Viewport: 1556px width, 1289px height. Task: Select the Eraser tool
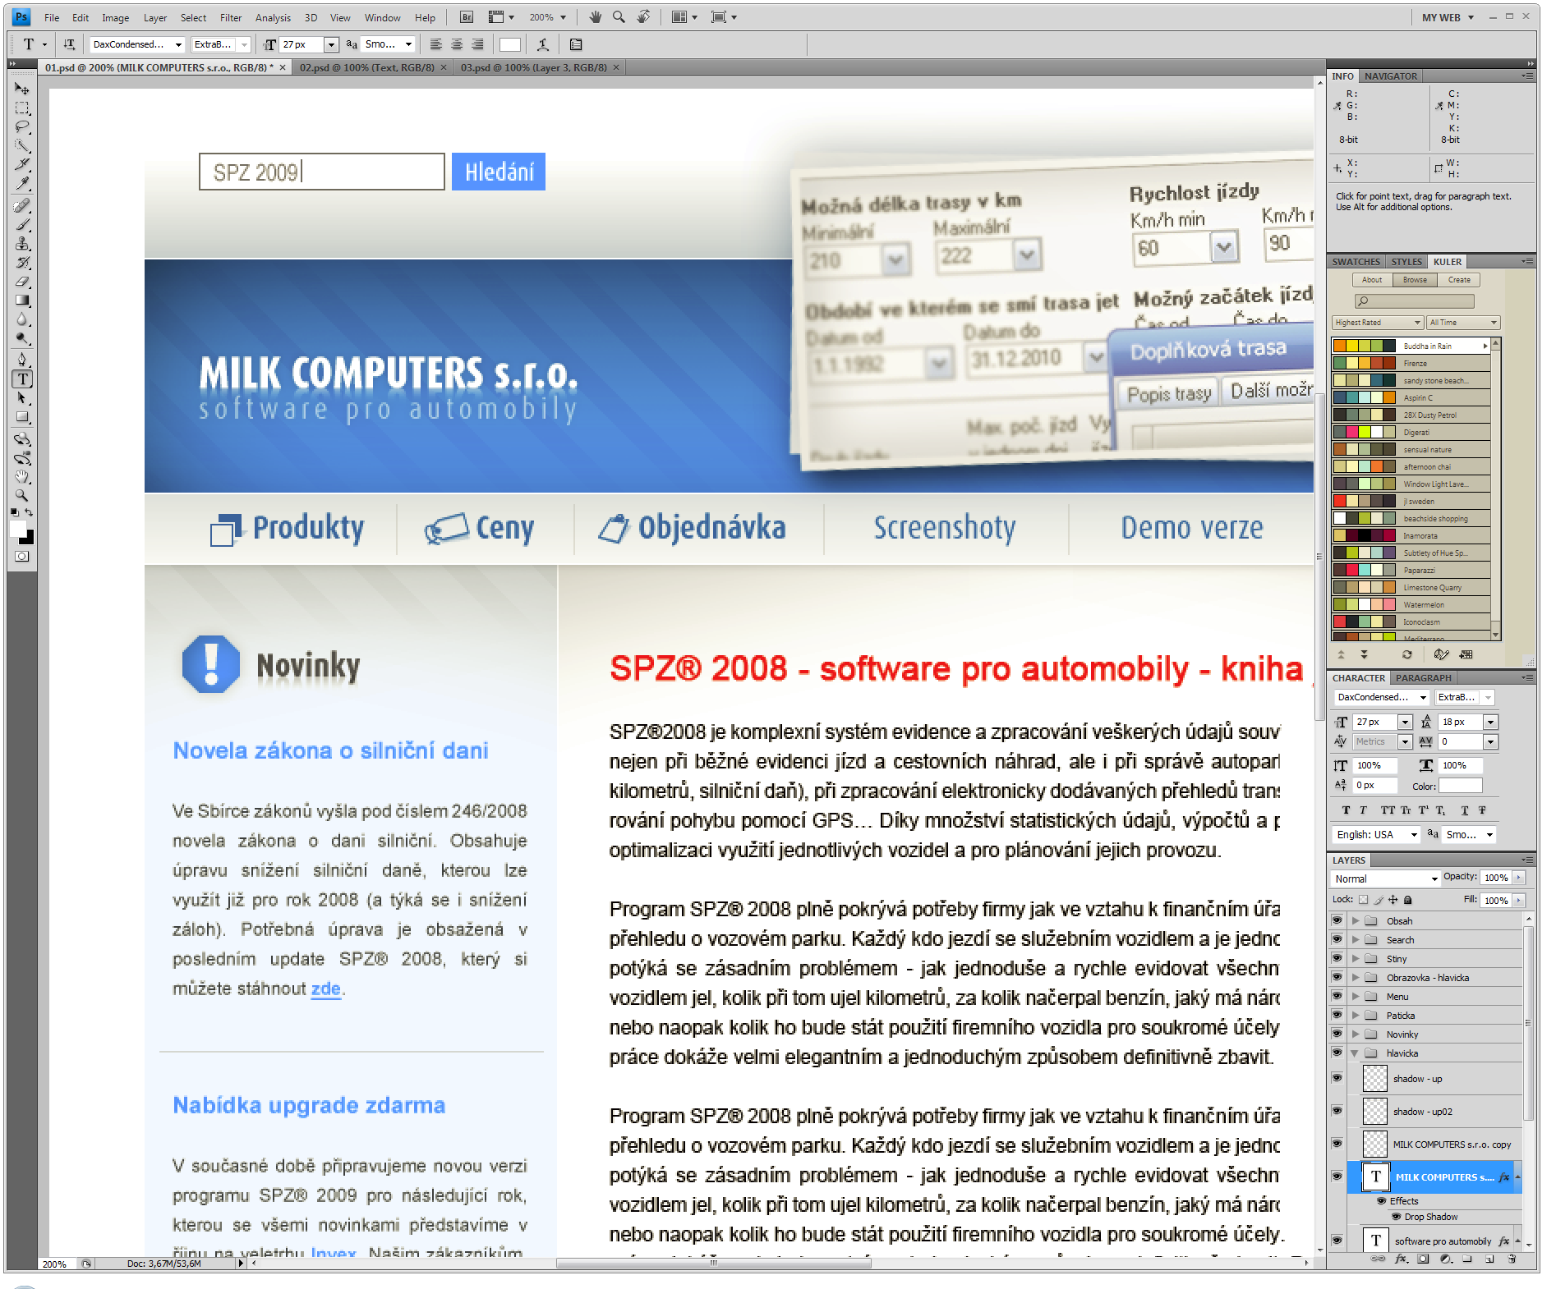(22, 282)
